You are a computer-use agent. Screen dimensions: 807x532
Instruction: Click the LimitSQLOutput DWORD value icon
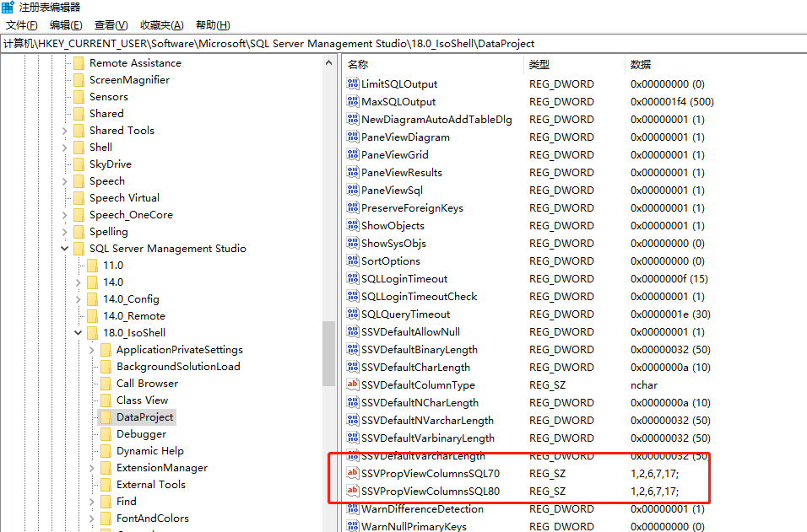[353, 83]
